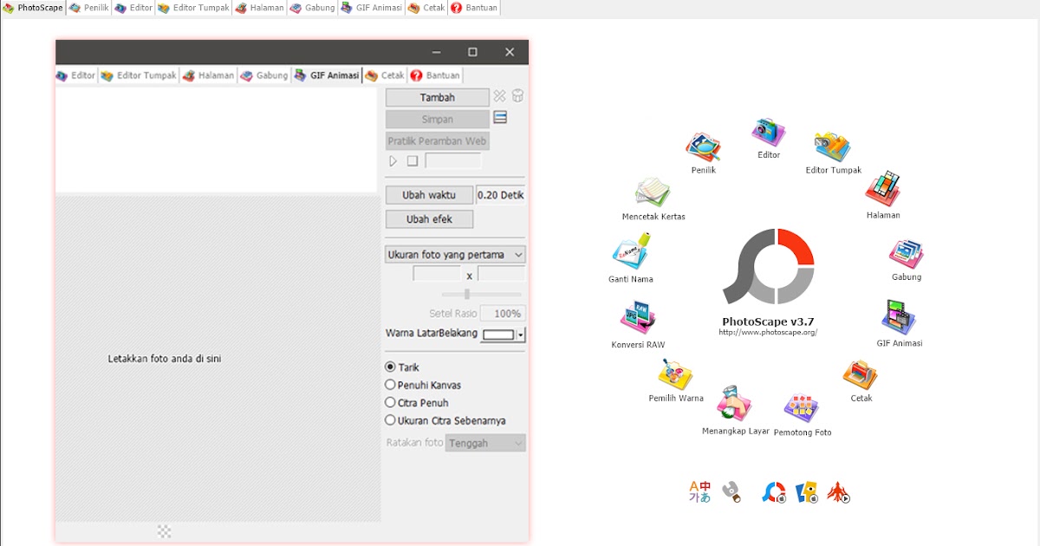Image resolution: width=1040 pixels, height=546 pixels.
Task: Click the delete photo X icon beside Tambah
Action: 499,96
